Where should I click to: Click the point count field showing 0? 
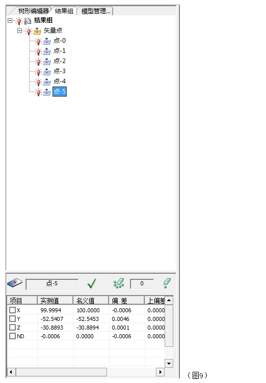coord(142,284)
